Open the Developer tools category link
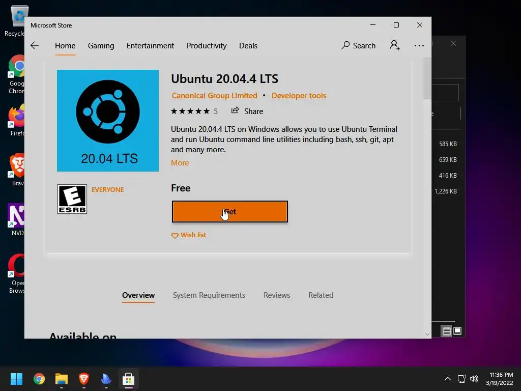521x391 pixels. click(299, 96)
